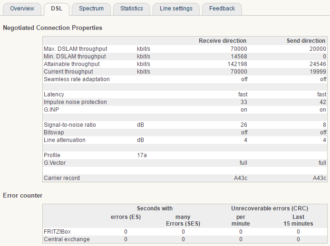330x246 pixels.
Task: Select the Seamless rate adaptation row label
Action: tap(77, 79)
